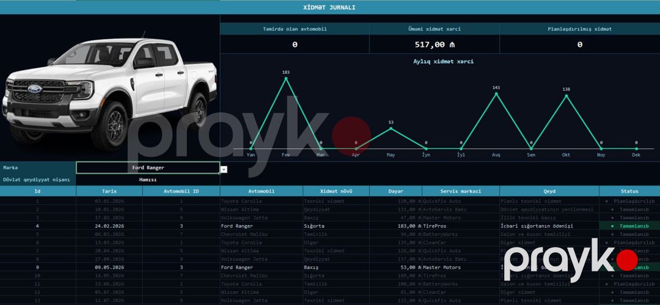
Task: Click the date cell 09.05.2026
Action: (109, 267)
